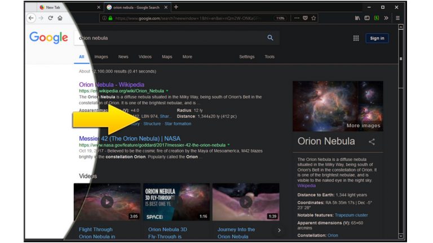
Task: Select the All results tab
Action: 81,57
